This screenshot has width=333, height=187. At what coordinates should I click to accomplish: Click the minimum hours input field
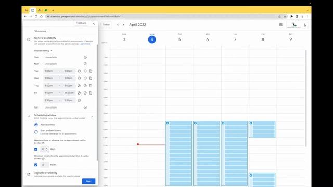(x=44, y=165)
